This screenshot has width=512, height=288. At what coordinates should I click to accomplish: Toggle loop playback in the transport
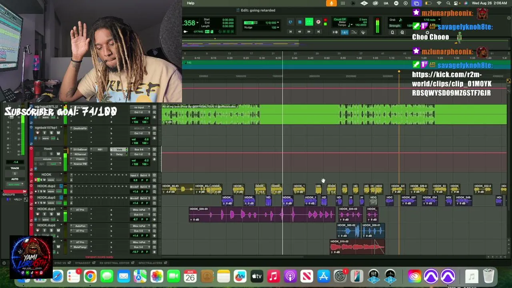click(x=309, y=22)
